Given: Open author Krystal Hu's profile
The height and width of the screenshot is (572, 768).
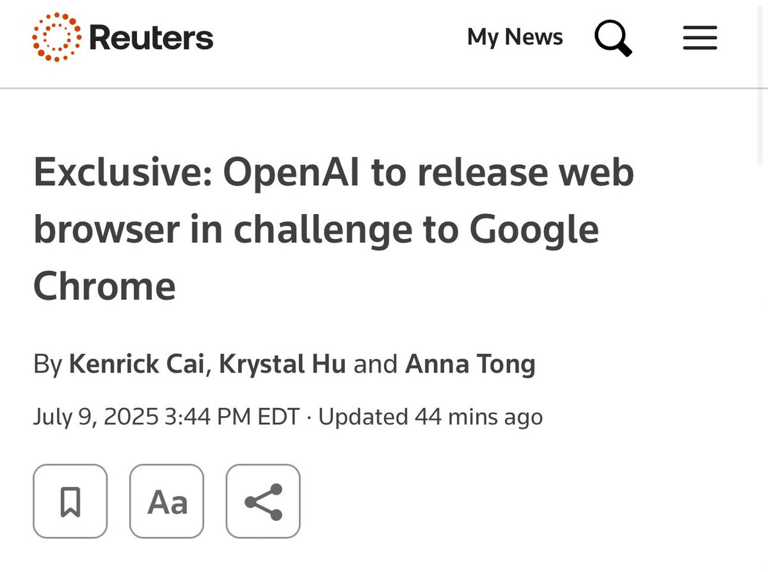Looking at the screenshot, I should coord(282,364).
